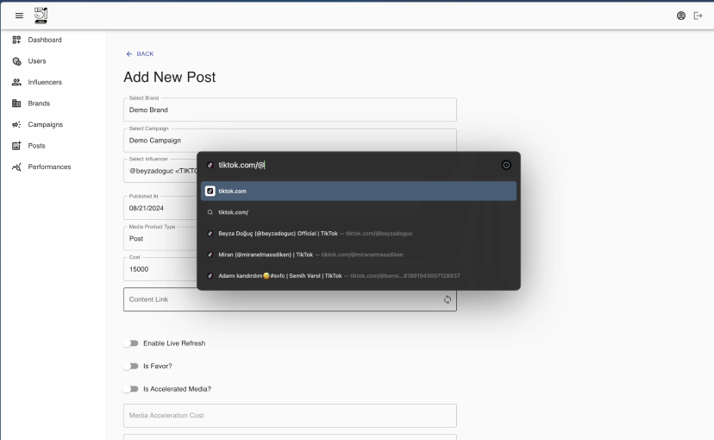Click the TikTok favicon on tiktok.com suggestion
Image resolution: width=714 pixels, height=440 pixels.
(210, 191)
